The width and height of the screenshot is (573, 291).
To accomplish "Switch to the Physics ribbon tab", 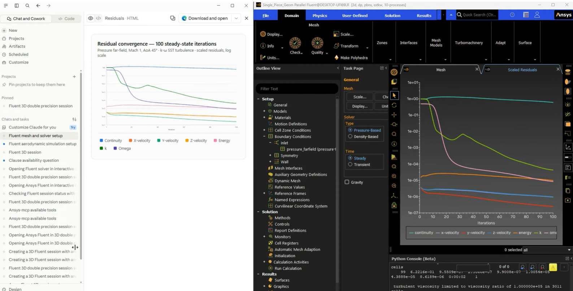I will tap(320, 15).
